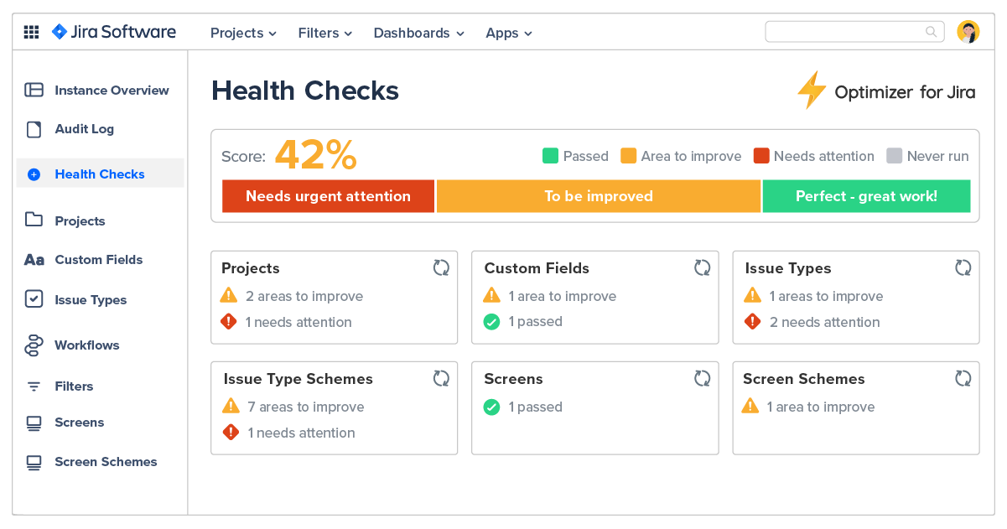Click "1 passed" in Custom Fields card
The width and height of the screenshot is (1007, 529).
coord(536,321)
